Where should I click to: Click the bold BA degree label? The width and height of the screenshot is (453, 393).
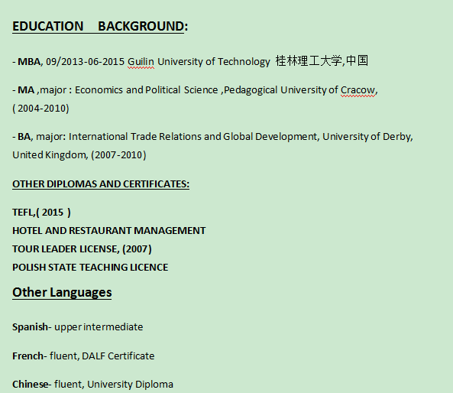(24, 137)
